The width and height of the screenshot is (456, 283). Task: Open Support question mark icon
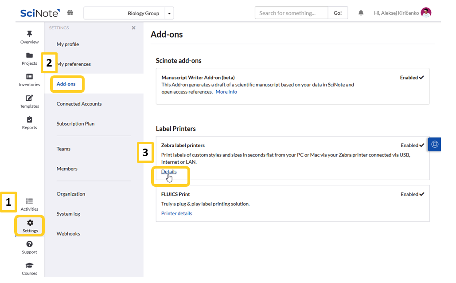(x=29, y=244)
